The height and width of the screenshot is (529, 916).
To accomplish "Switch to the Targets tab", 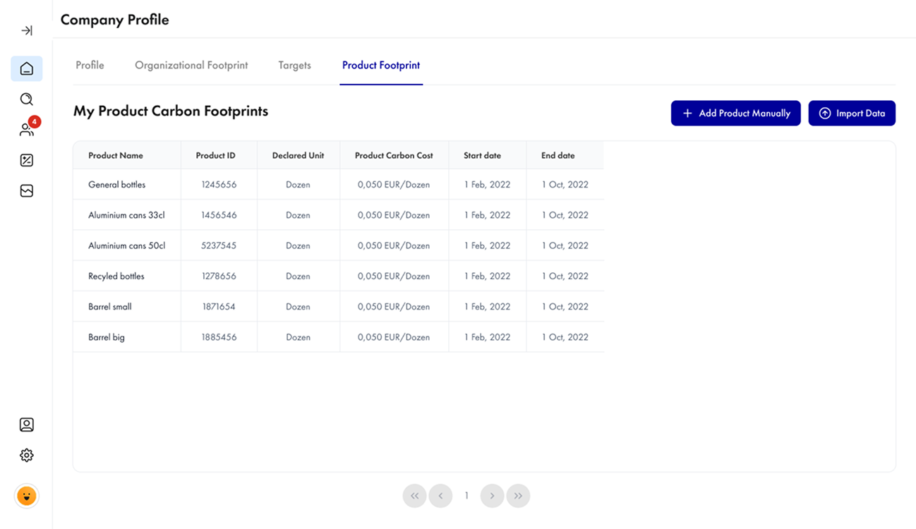I will pyautogui.click(x=294, y=65).
